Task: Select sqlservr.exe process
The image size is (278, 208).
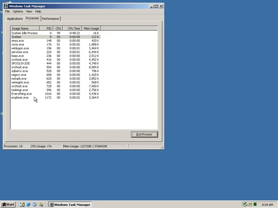Action: [56, 71]
